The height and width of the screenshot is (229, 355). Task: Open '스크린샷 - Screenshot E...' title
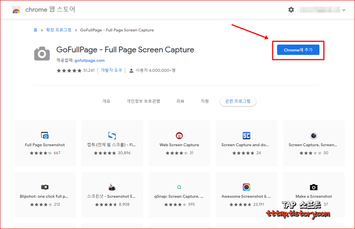coord(111,197)
